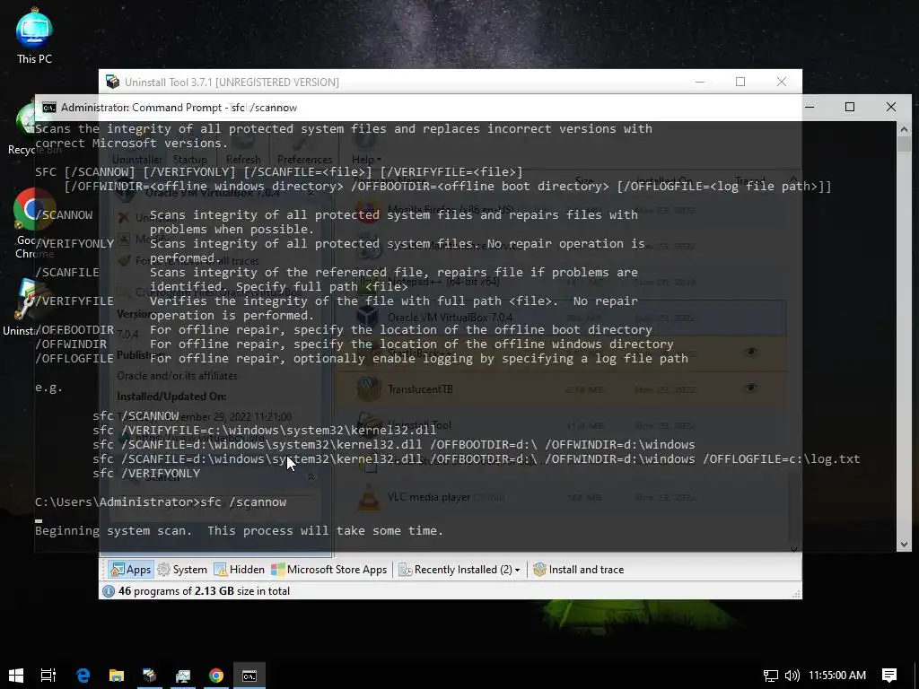Click the "C:\Users\Administrator>sfc /scannow" prompt line

coord(161,502)
